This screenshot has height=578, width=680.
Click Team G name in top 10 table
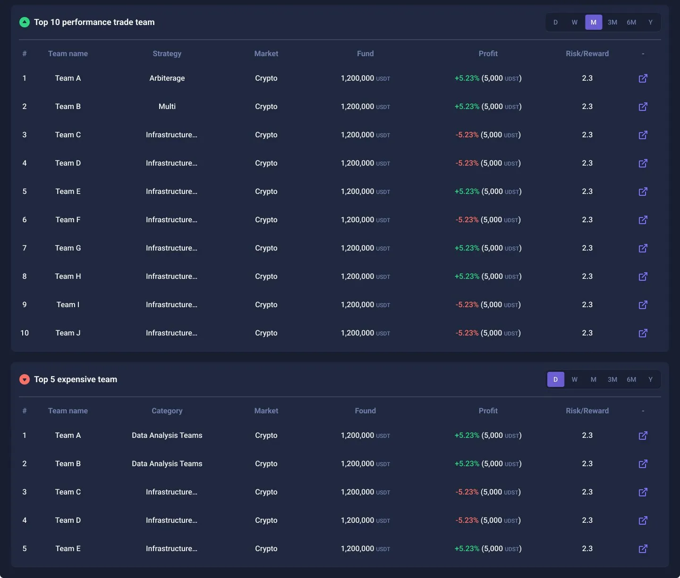click(68, 248)
